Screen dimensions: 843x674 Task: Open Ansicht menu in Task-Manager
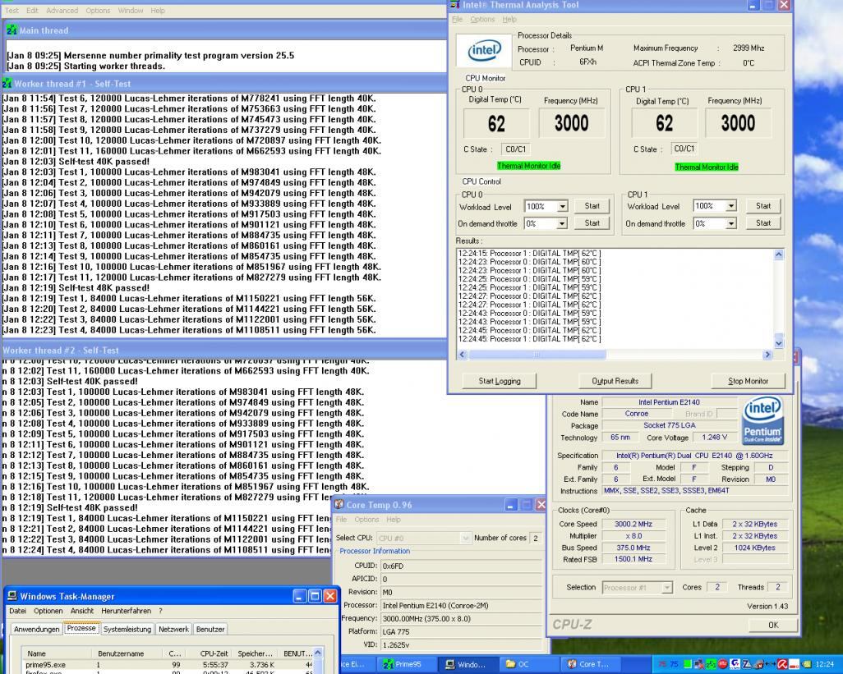click(81, 611)
